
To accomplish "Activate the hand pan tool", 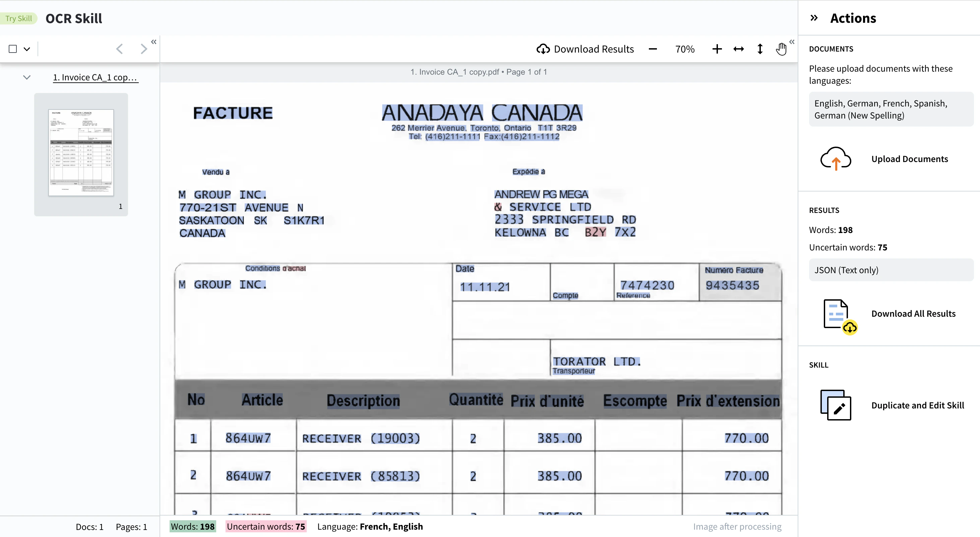I will (x=781, y=49).
